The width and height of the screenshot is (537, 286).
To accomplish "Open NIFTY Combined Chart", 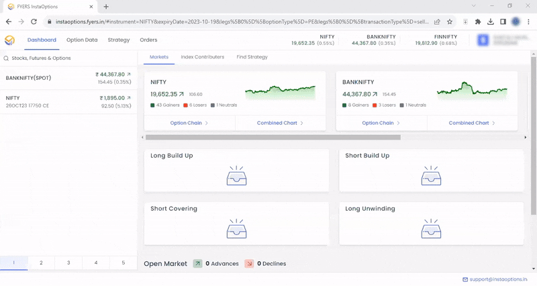I will (x=280, y=123).
